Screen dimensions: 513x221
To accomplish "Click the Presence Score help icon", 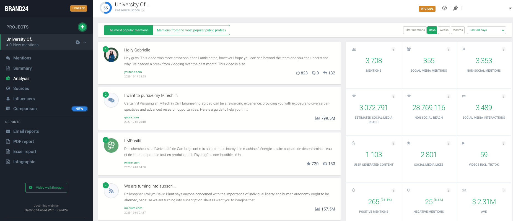I will pos(143,11).
